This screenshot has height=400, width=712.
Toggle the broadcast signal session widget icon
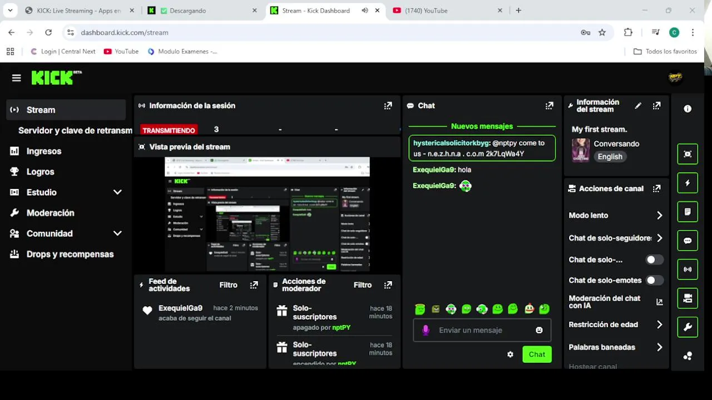pyautogui.click(x=688, y=269)
